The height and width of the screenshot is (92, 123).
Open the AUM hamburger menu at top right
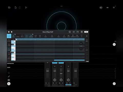pyautogui.click(x=114, y=8)
